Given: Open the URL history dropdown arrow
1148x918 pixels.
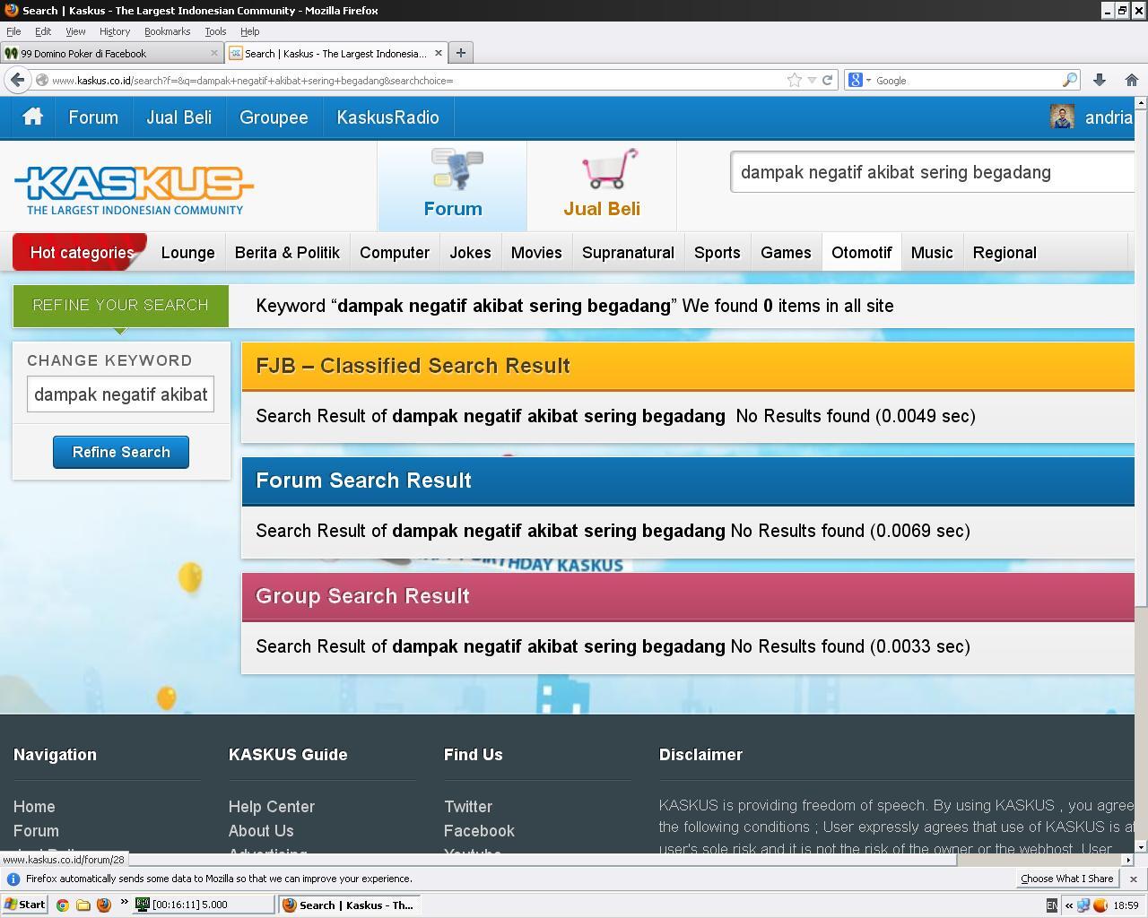Looking at the screenshot, I should point(812,80).
